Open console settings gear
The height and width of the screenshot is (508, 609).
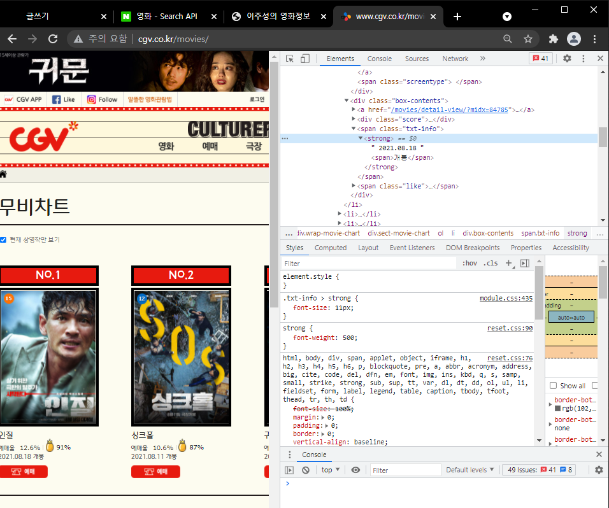pyautogui.click(x=599, y=470)
